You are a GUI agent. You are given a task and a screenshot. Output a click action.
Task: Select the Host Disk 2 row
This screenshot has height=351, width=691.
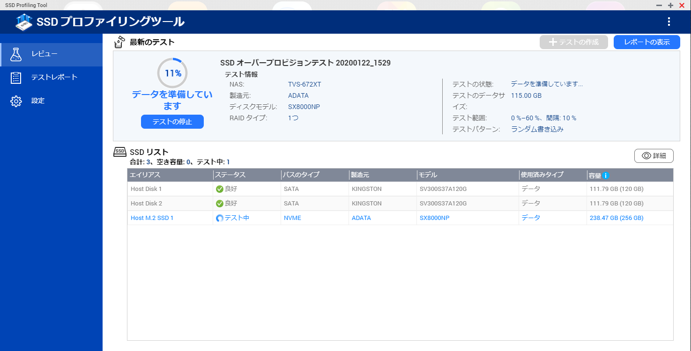pos(400,204)
